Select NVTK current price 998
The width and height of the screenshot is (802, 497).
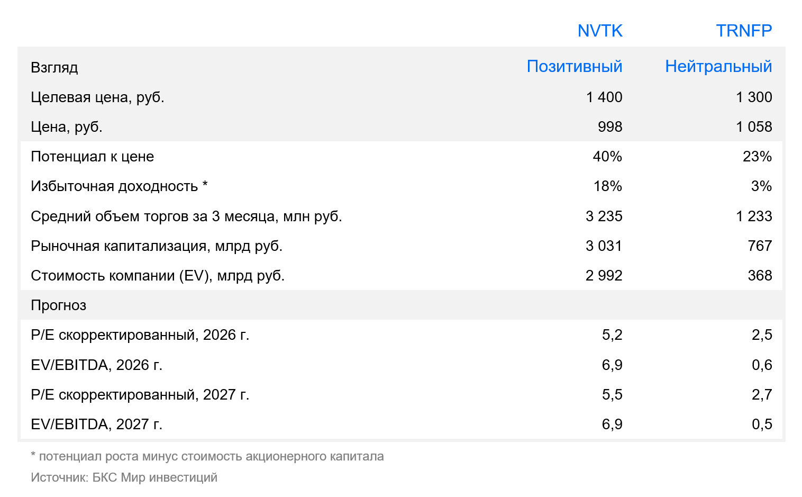(610, 126)
